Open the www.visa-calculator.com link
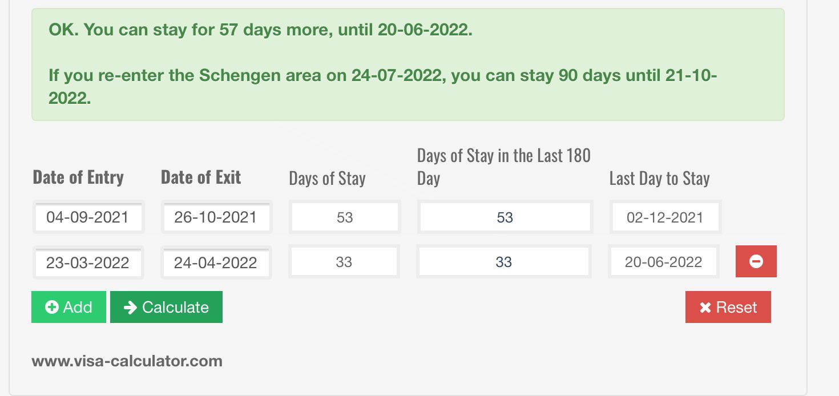This screenshot has height=396, width=839. 127,361
